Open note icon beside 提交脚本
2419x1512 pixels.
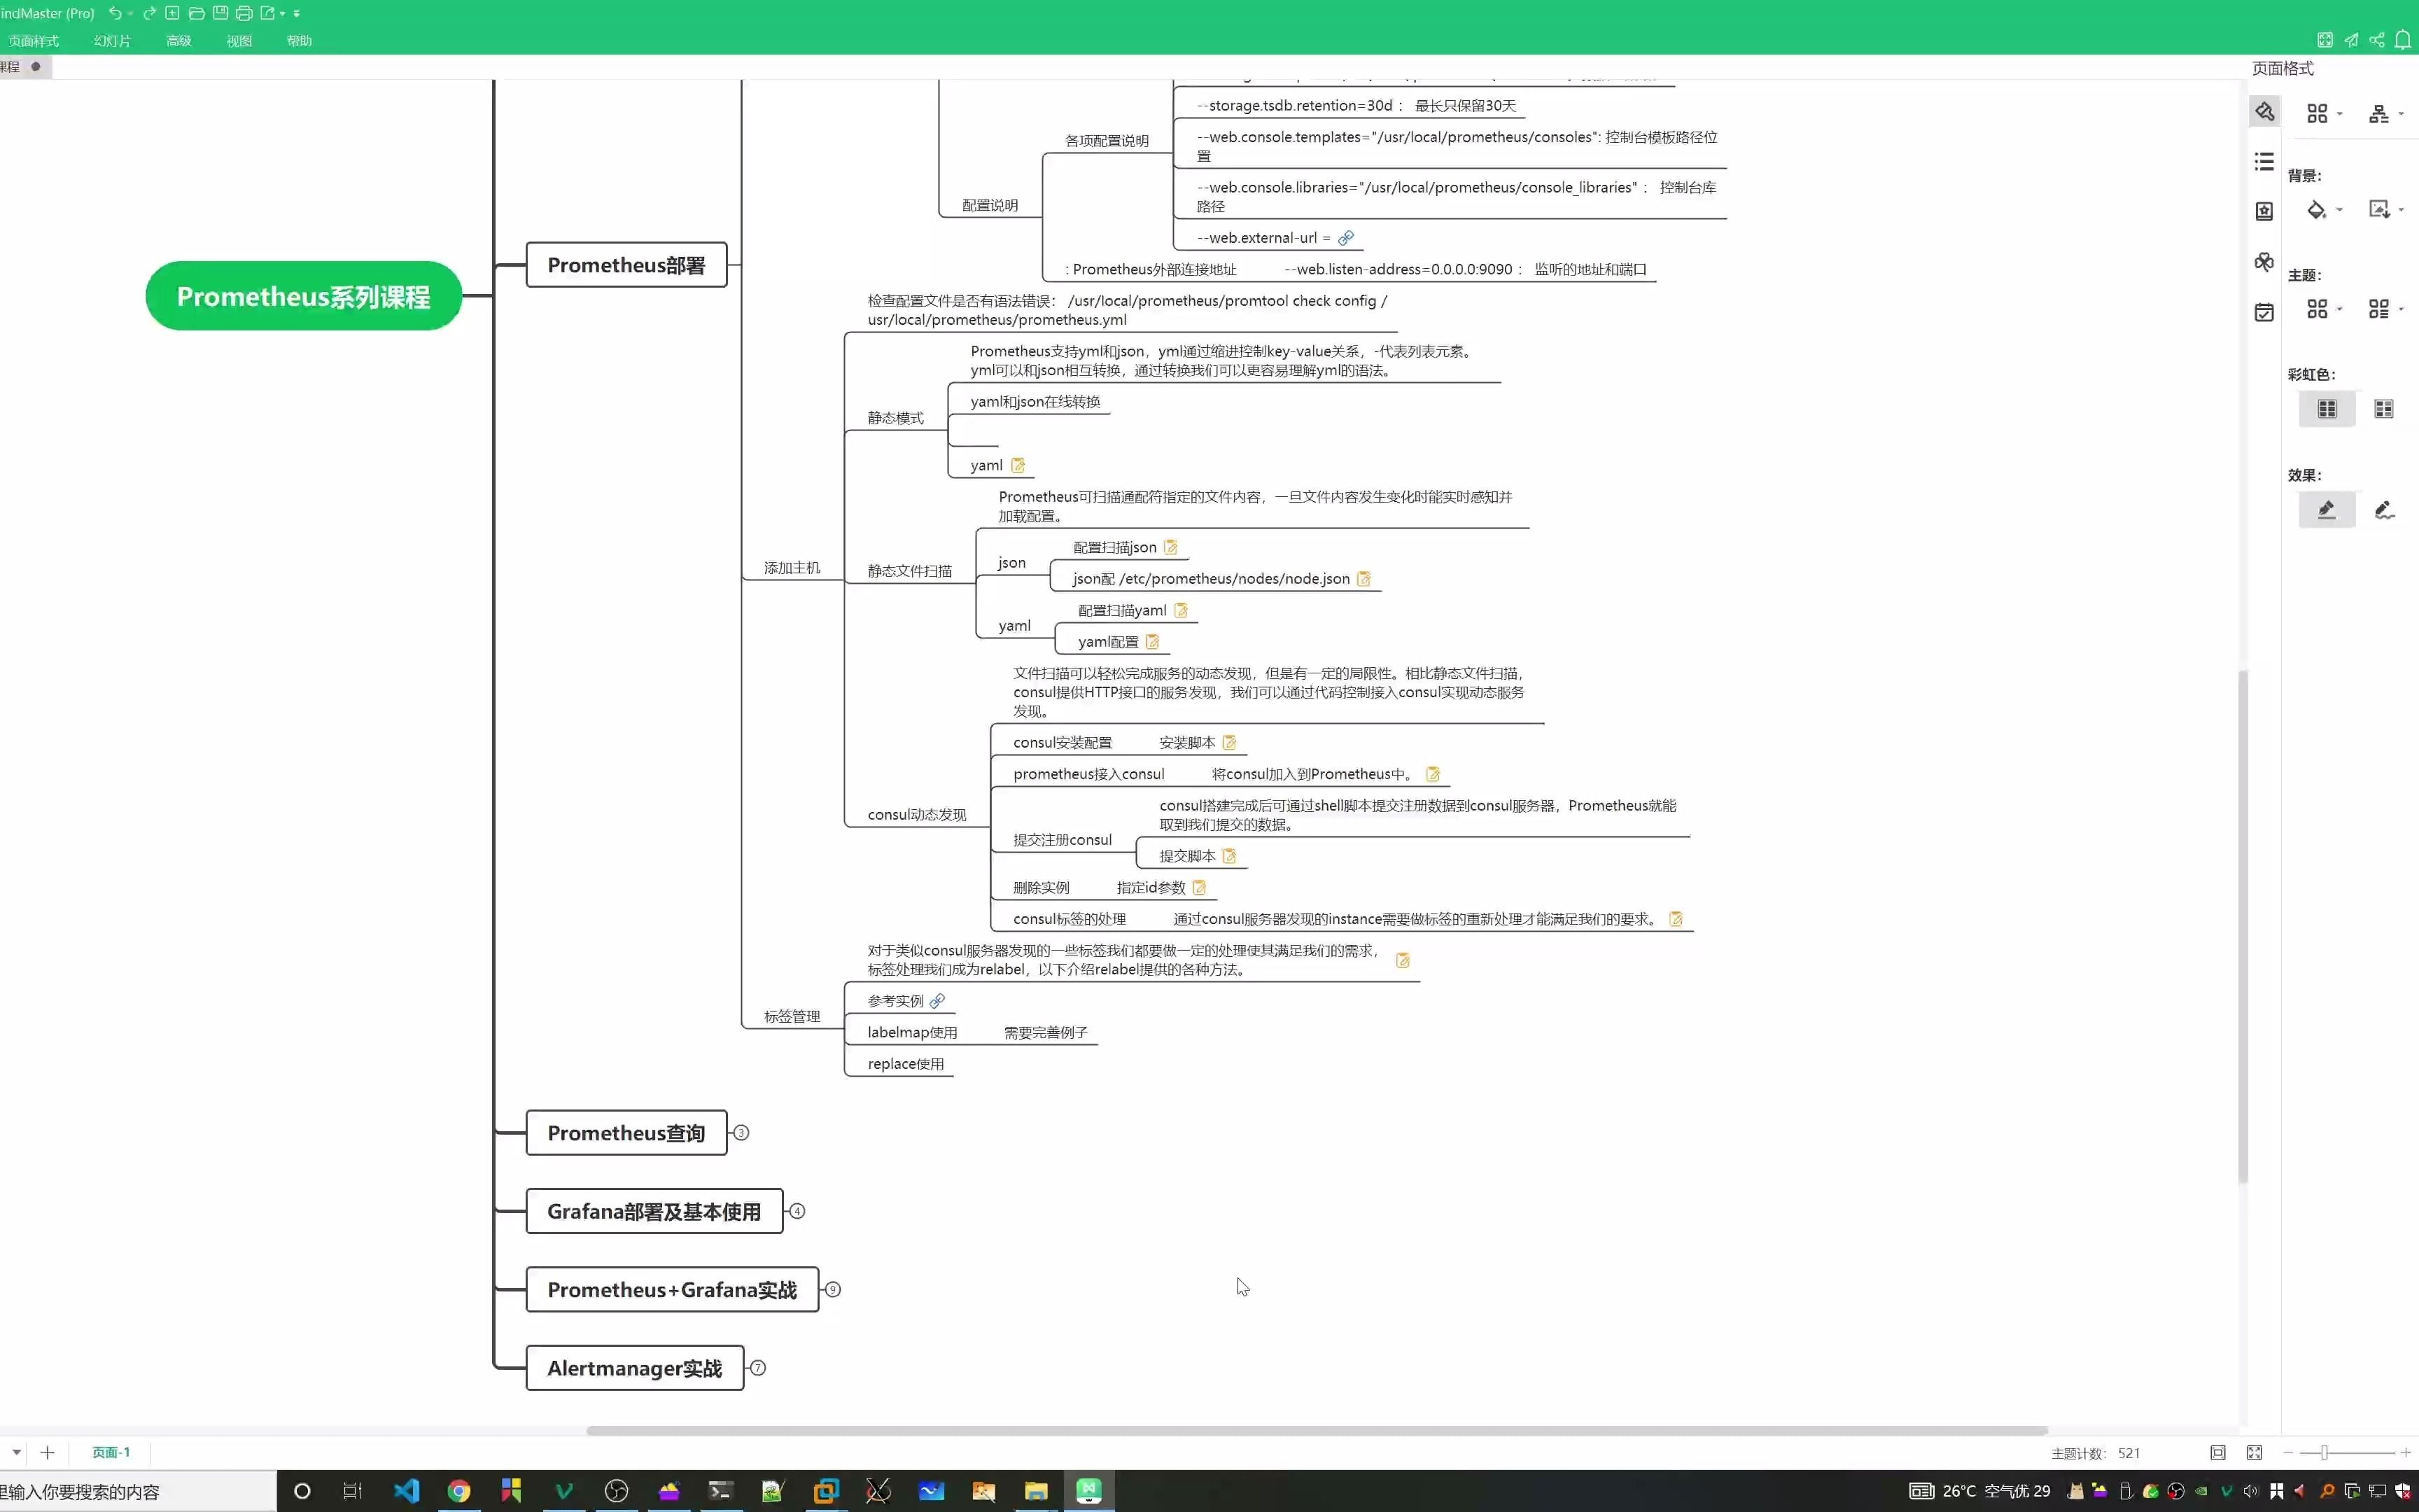(x=1230, y=856)
